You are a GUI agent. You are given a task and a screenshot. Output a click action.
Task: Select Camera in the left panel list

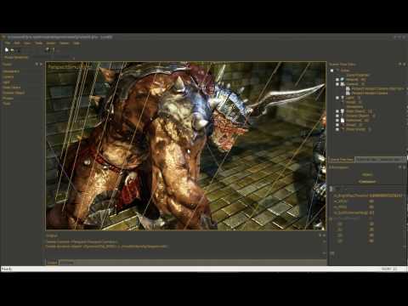point(8,76)
